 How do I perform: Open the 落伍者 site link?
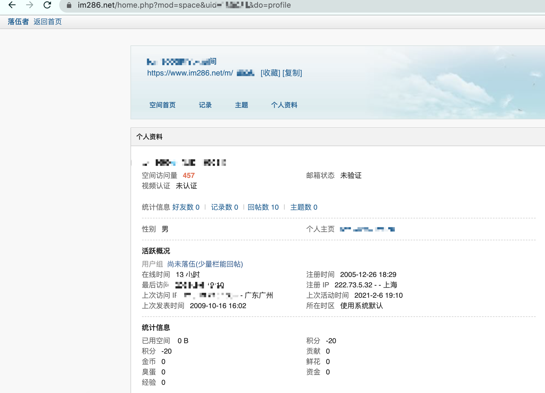point(18,22)
